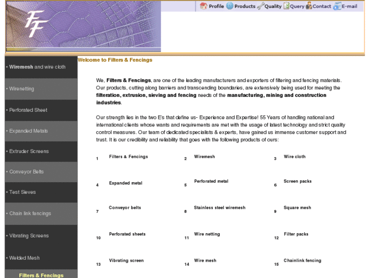Click product 14 Wire mesh
The width and height of the screenshot is (370, 278).
(x=205, y=261)
